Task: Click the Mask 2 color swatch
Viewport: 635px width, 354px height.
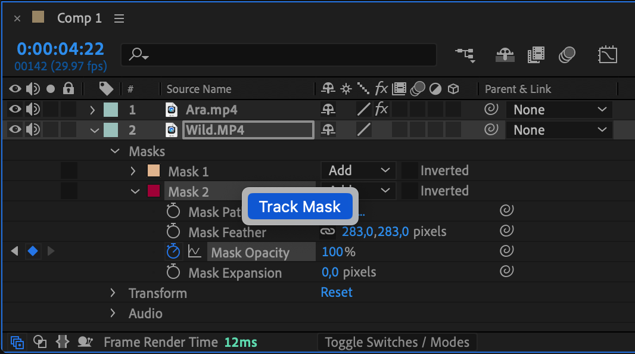Action: [x=154, y=191]
